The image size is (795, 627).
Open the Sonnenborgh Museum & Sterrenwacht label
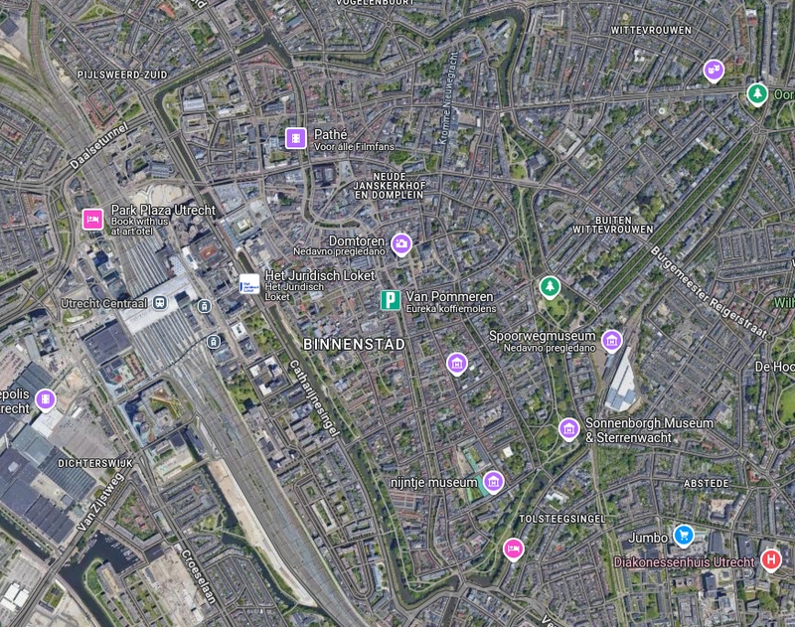point(649,430)
